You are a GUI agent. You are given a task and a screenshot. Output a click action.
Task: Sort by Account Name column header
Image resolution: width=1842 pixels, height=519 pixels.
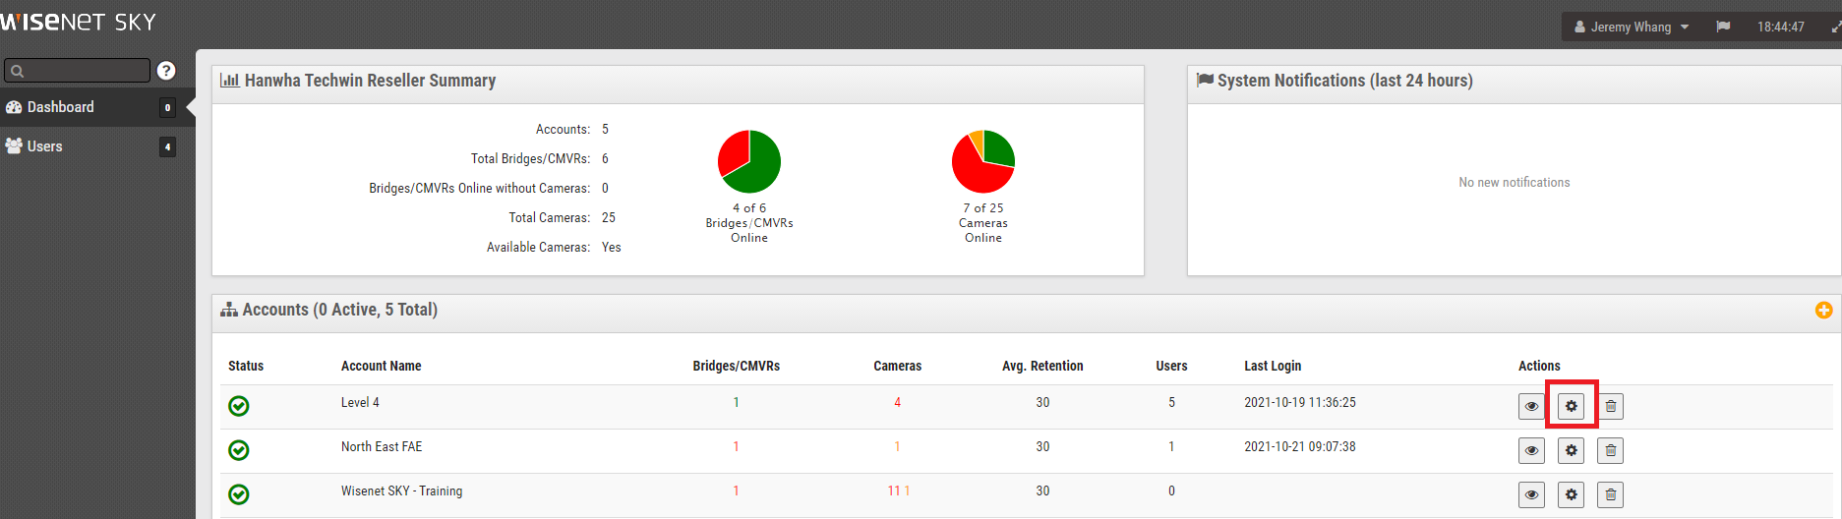(x=381, y=366)
